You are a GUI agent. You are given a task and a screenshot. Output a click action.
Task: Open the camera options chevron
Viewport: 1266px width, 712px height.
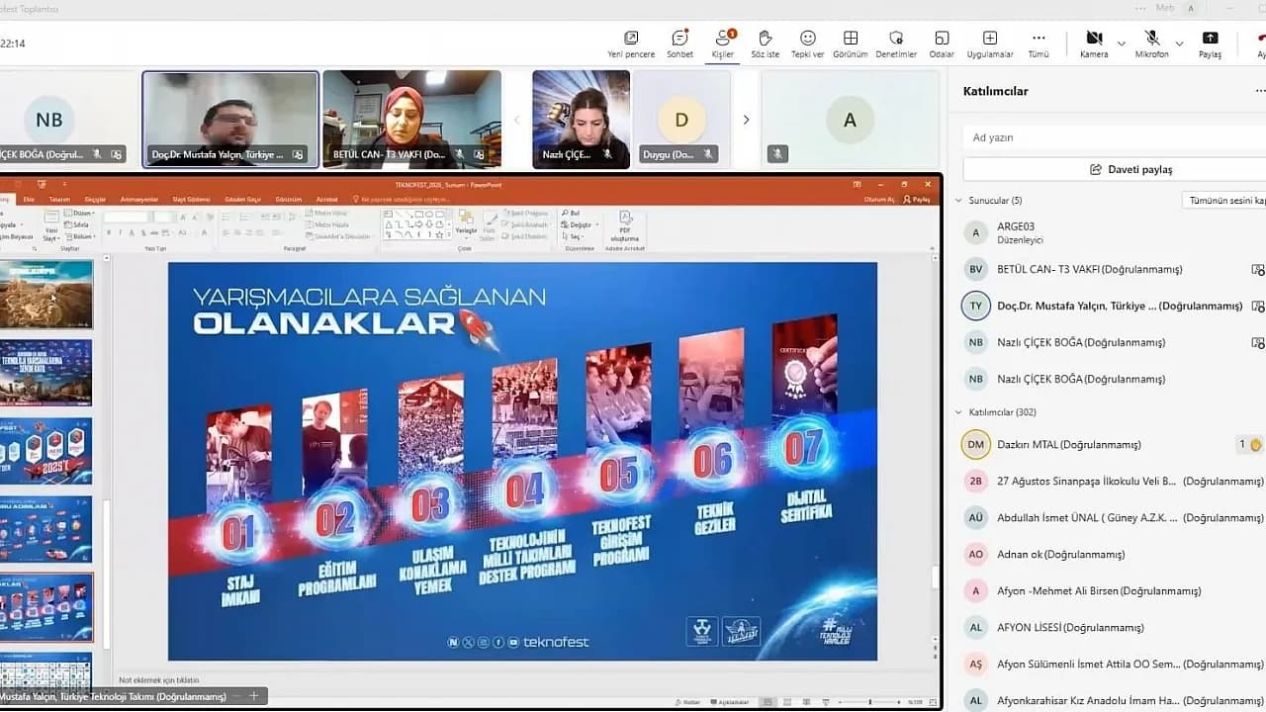tap(1121, 44)
